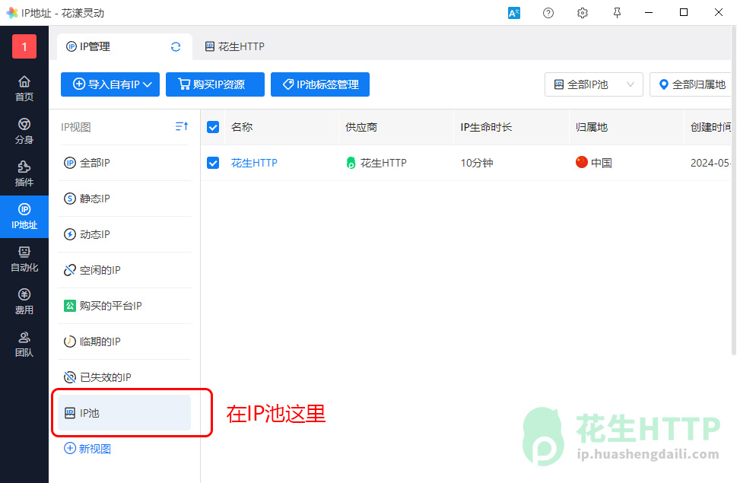
Task: Open the 分身 section in sidebar
Action: point(24,131)
